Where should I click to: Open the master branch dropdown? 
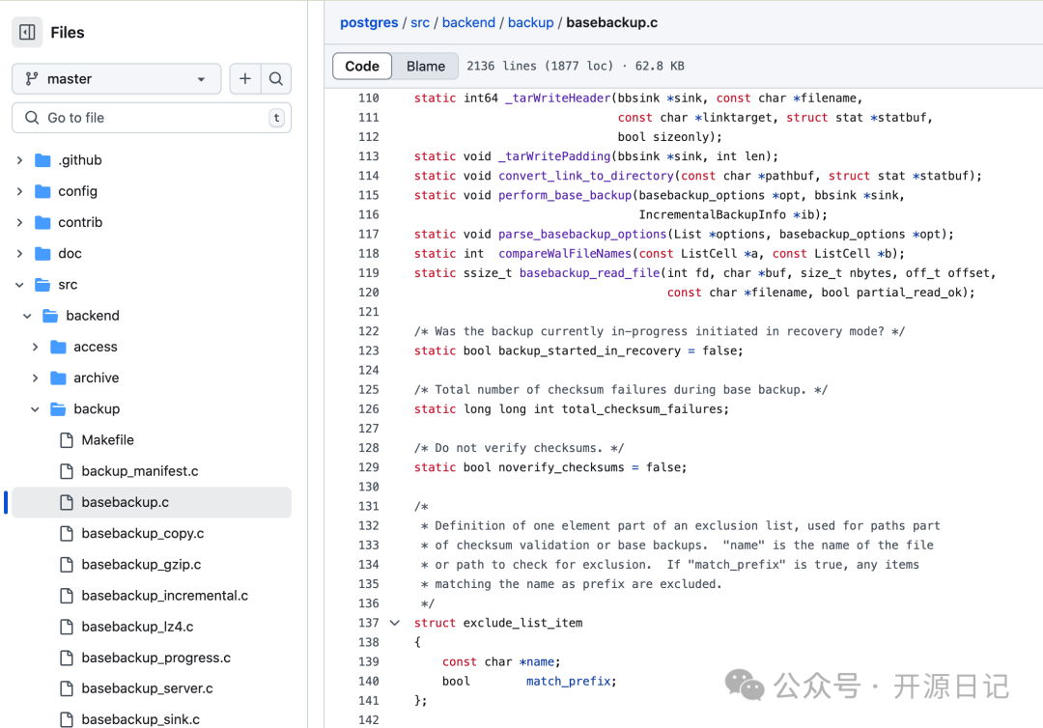point(117,79)
